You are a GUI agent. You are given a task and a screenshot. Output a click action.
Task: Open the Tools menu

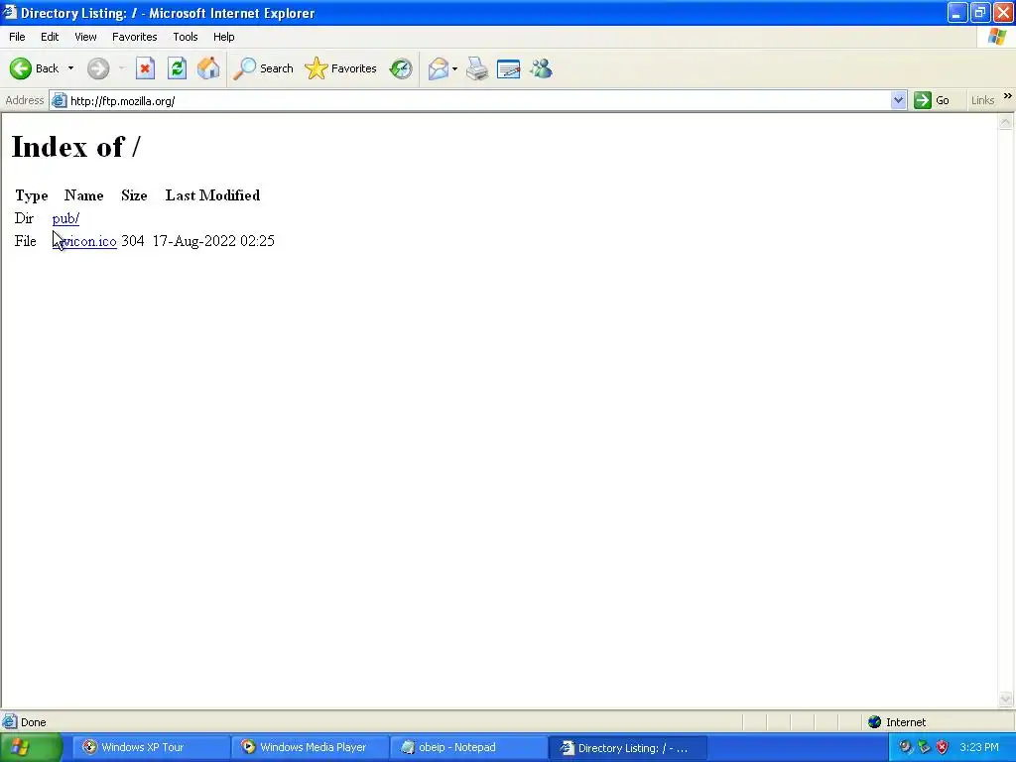pyautogui.click(x=186, y=37)
